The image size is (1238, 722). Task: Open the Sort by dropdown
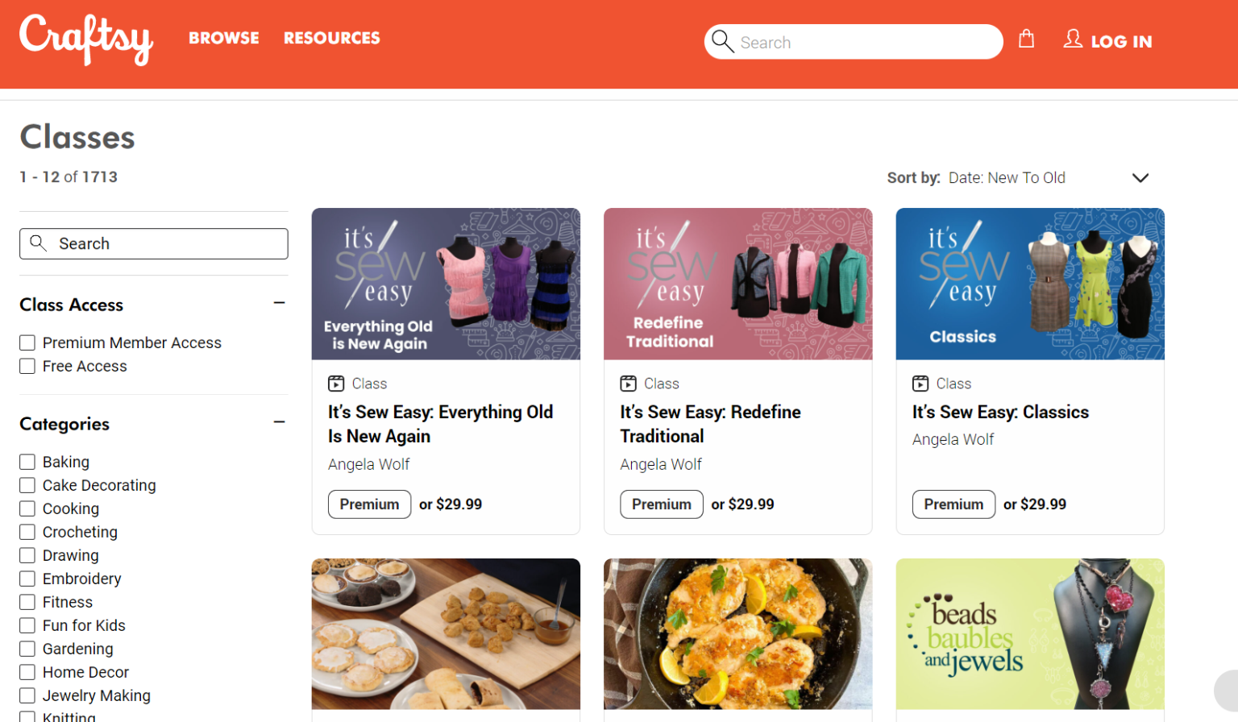point(1140,177)
